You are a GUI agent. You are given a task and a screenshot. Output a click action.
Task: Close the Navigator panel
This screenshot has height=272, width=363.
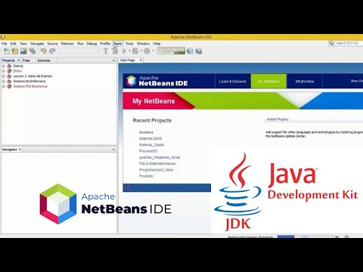[20, 150]
